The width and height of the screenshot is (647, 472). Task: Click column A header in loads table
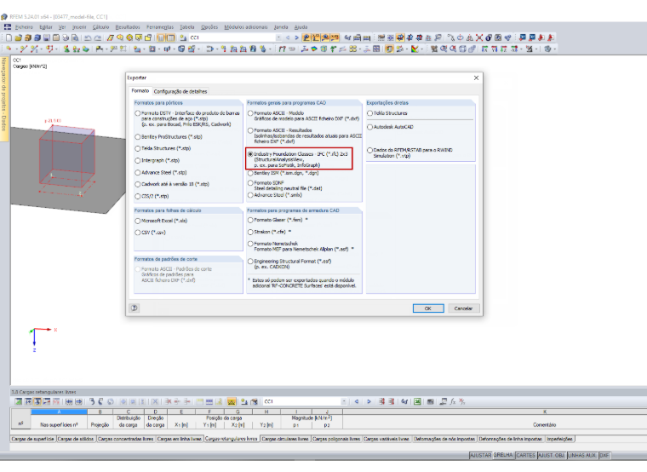pos(59,412)
